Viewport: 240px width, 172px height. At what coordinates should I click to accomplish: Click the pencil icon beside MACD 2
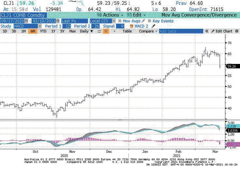pyautogui.click(x=153, y=26)
